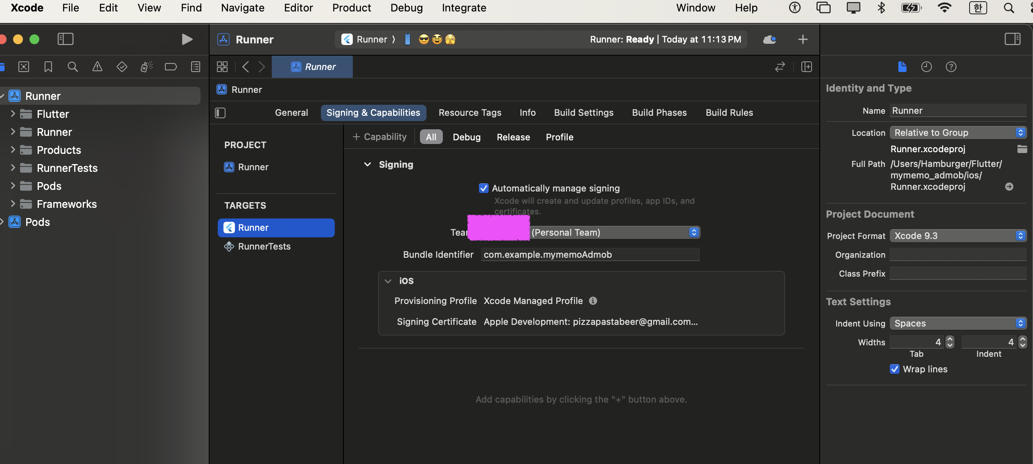Click the Tab width stepper

[950, 342]
